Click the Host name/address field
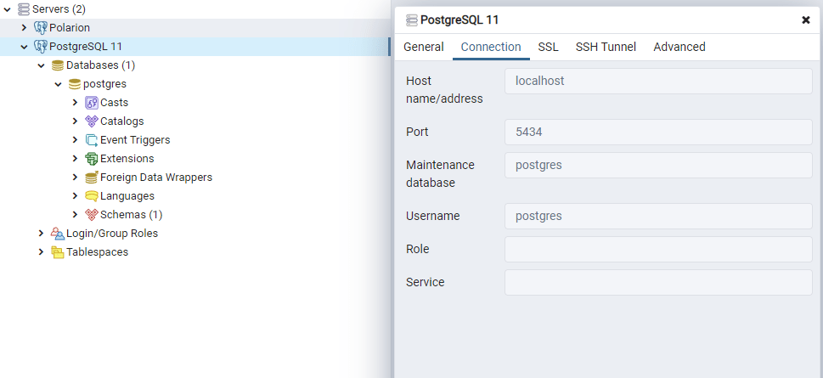Viewport: 823px width, 378px height. [x=658, y=82]
